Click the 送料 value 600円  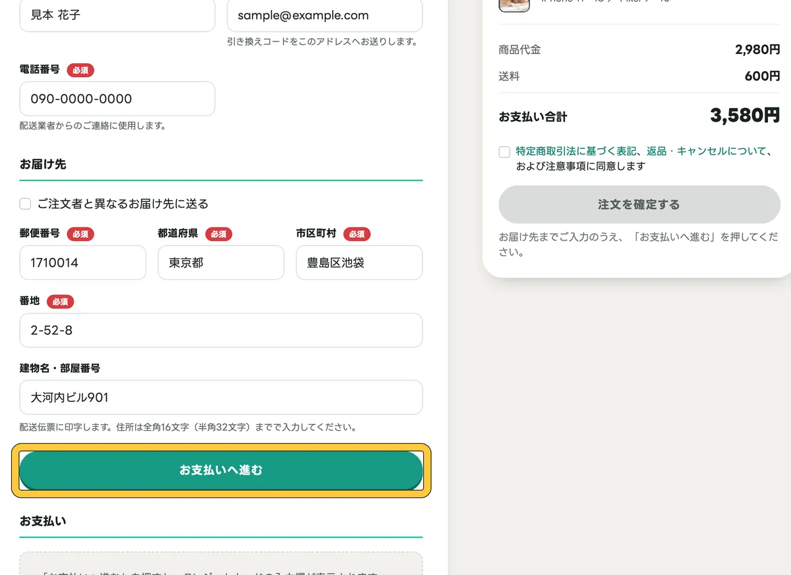coord(763,76)
